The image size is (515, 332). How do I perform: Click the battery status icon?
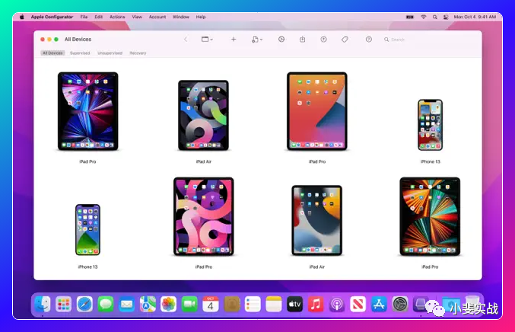coord(410,17)
